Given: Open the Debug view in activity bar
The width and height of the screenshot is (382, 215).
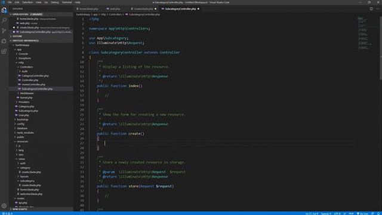Looking at the screenshot, I should point(4,41).
